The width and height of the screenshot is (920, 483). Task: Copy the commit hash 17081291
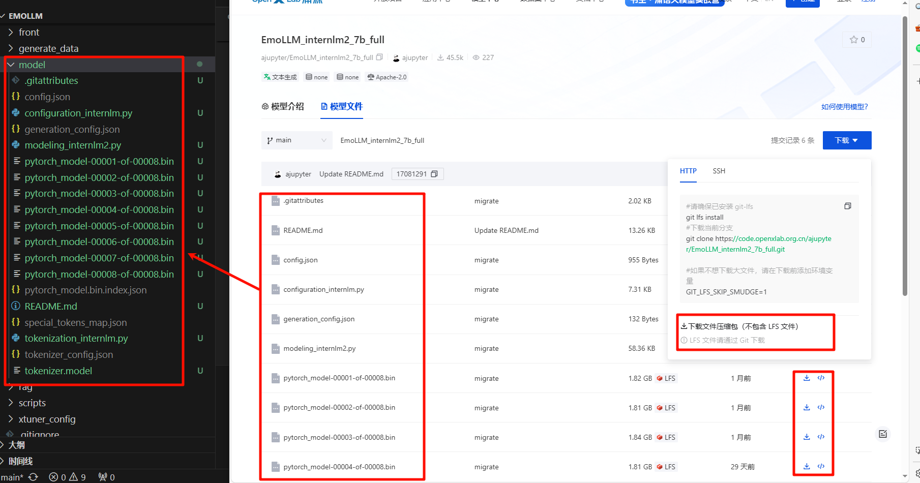(x=434, y=174)
